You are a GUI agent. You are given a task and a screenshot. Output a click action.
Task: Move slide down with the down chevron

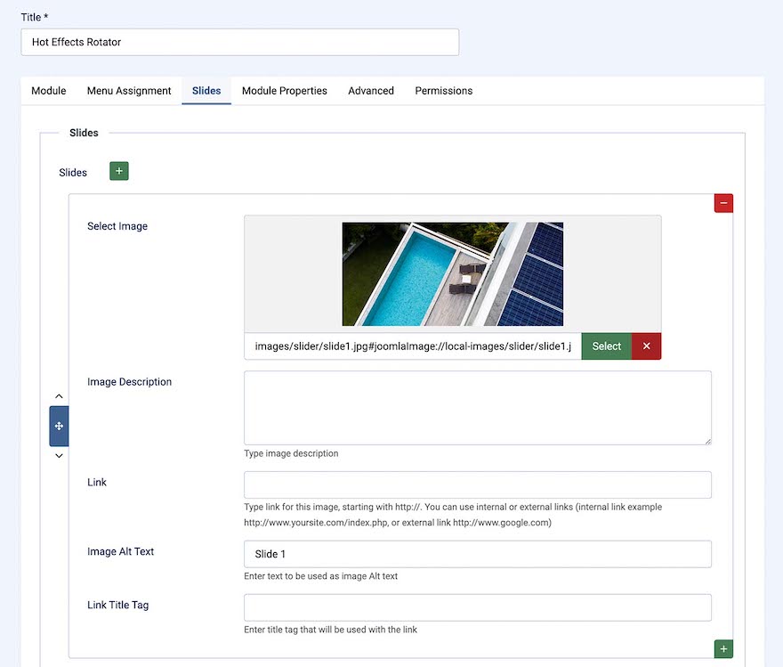pos(59,456)
